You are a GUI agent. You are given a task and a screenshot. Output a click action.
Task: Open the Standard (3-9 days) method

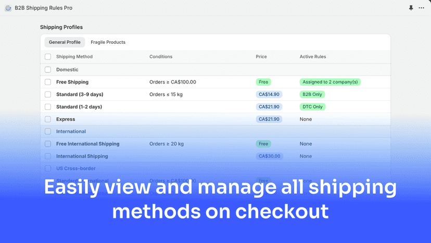(x=80, y=94)
